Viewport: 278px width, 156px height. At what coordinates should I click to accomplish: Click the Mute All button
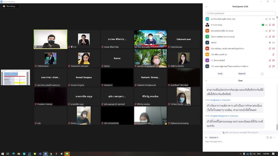click(x=242, y=73)
